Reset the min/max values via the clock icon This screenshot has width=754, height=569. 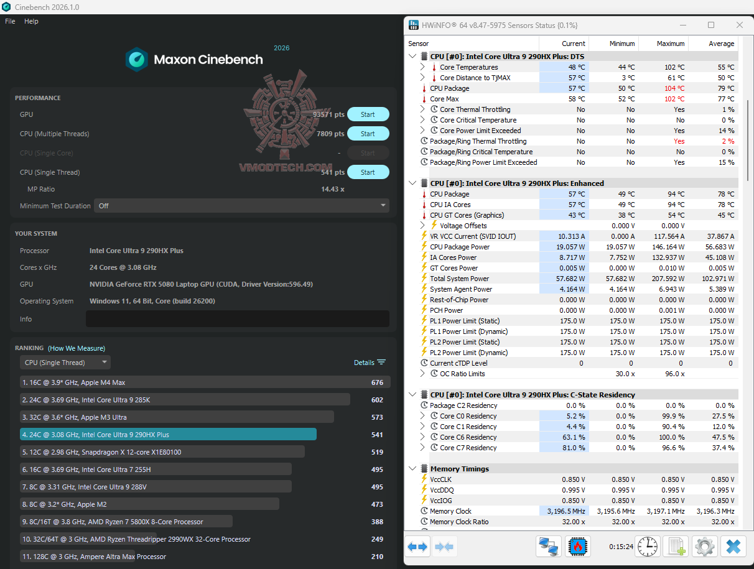[x=647, y=547]
